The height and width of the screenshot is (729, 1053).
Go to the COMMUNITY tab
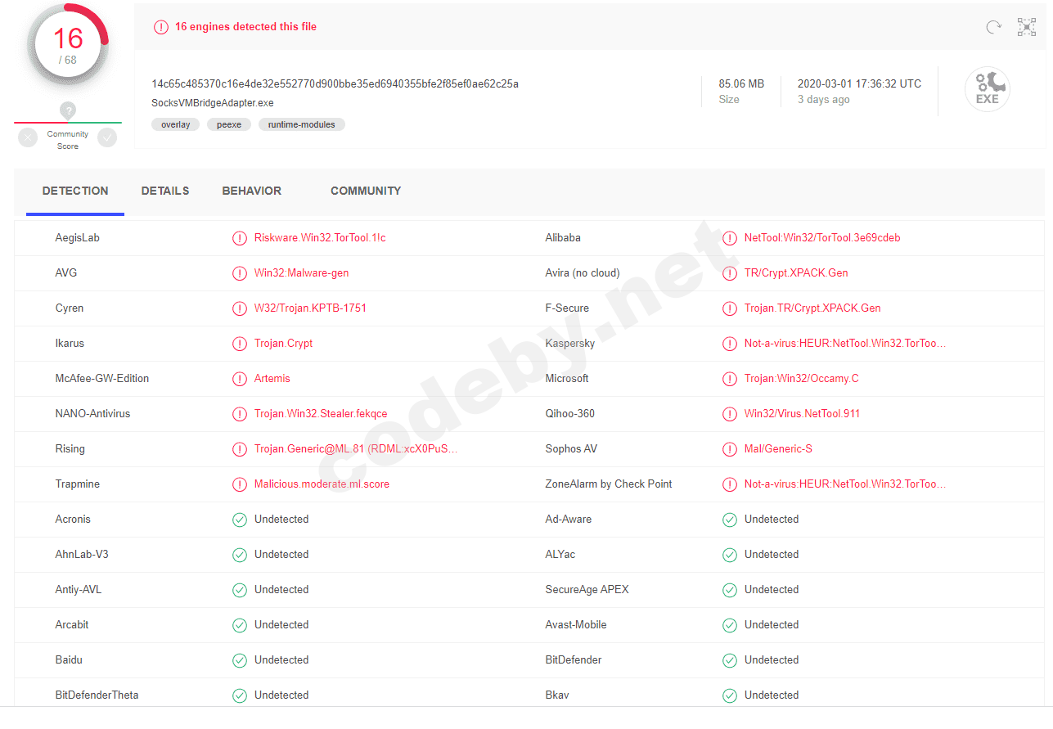point(366,191)
